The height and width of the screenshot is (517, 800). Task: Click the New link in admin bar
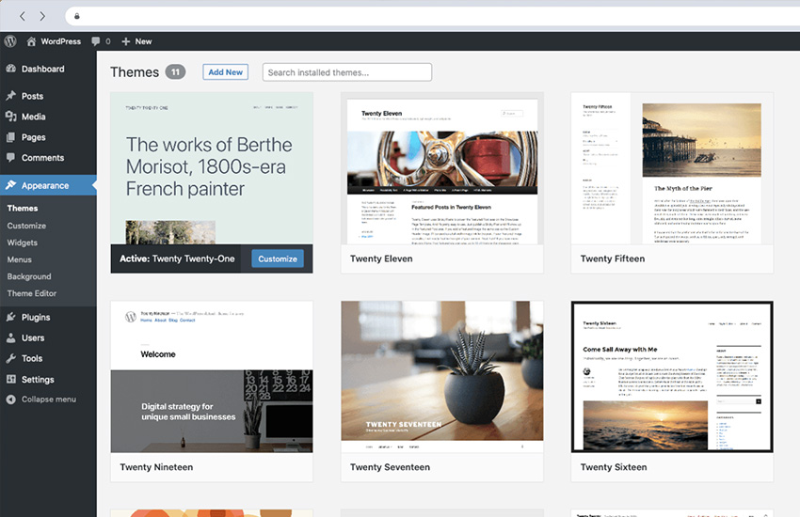click(143, 41)
